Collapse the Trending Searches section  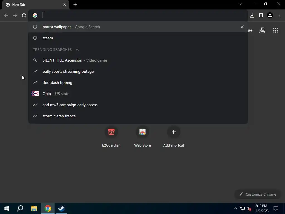[77, 50]
